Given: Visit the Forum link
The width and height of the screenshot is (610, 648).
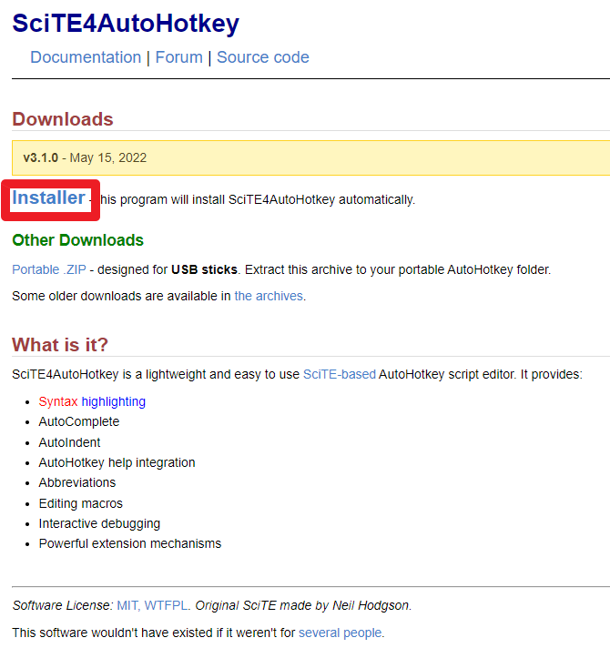Looking at the screenshot, I should pos(179,57).
